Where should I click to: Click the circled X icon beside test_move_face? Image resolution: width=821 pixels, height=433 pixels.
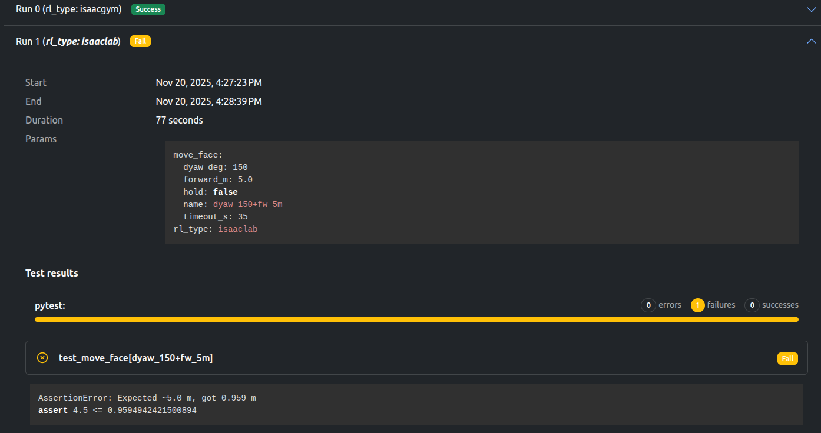coord(42,358)
